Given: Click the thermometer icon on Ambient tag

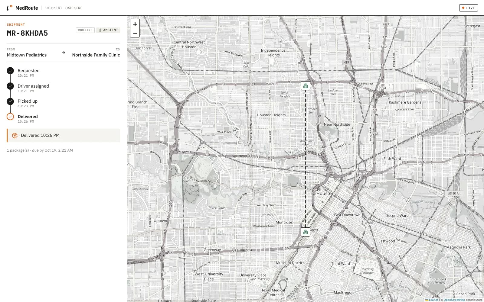Looking at the screenshot, I should (x=100, y=30).
